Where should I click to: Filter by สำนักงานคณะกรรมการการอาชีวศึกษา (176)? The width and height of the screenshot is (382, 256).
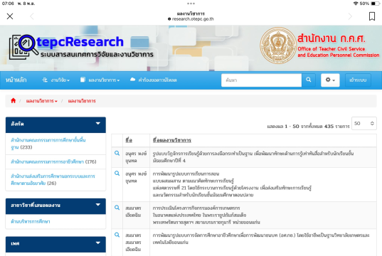click(x=53, y=161)
